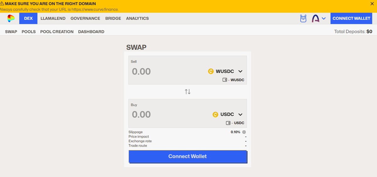Click the Exchange rate label
Image resolution: width=377 pixels, height=177 pixels.
(140, 141)
